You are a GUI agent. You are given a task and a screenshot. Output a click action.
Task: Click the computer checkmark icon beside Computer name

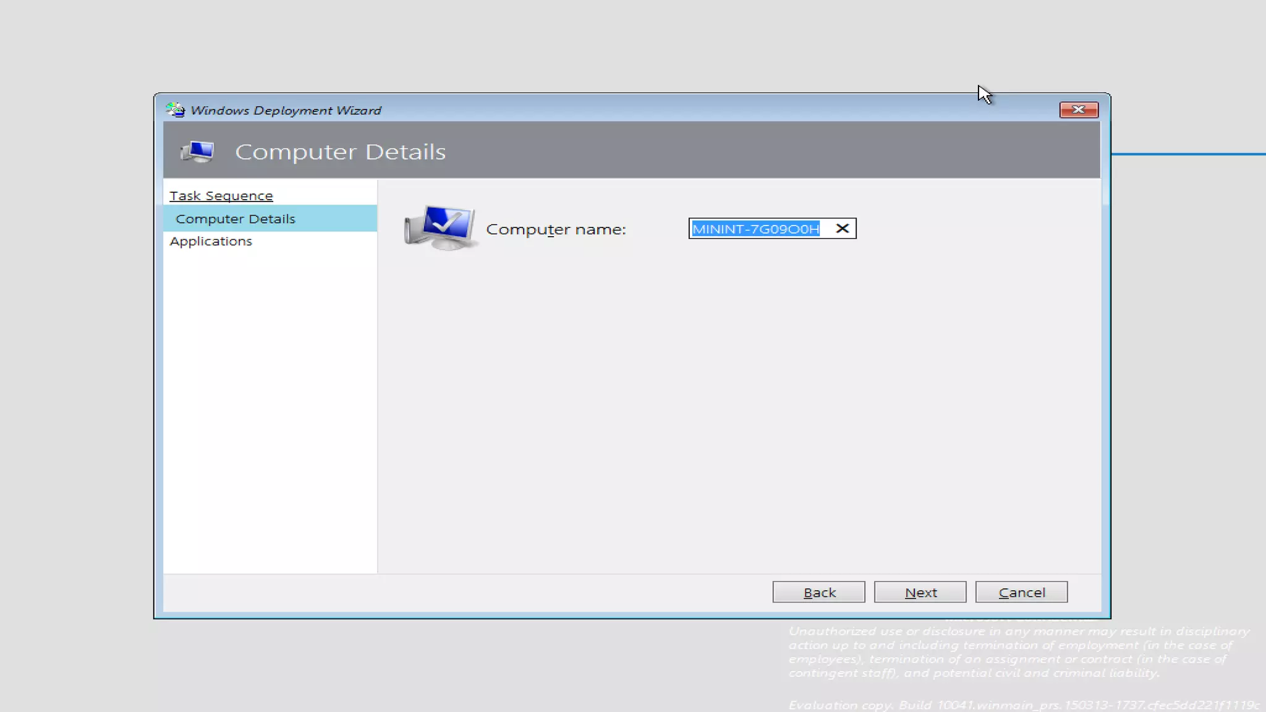coord(440,228)
